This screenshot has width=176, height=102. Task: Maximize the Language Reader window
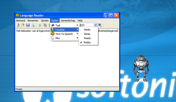pos(111,15)
